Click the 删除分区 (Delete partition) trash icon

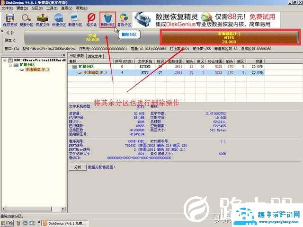pyautogui.click(x=108, y=20)
